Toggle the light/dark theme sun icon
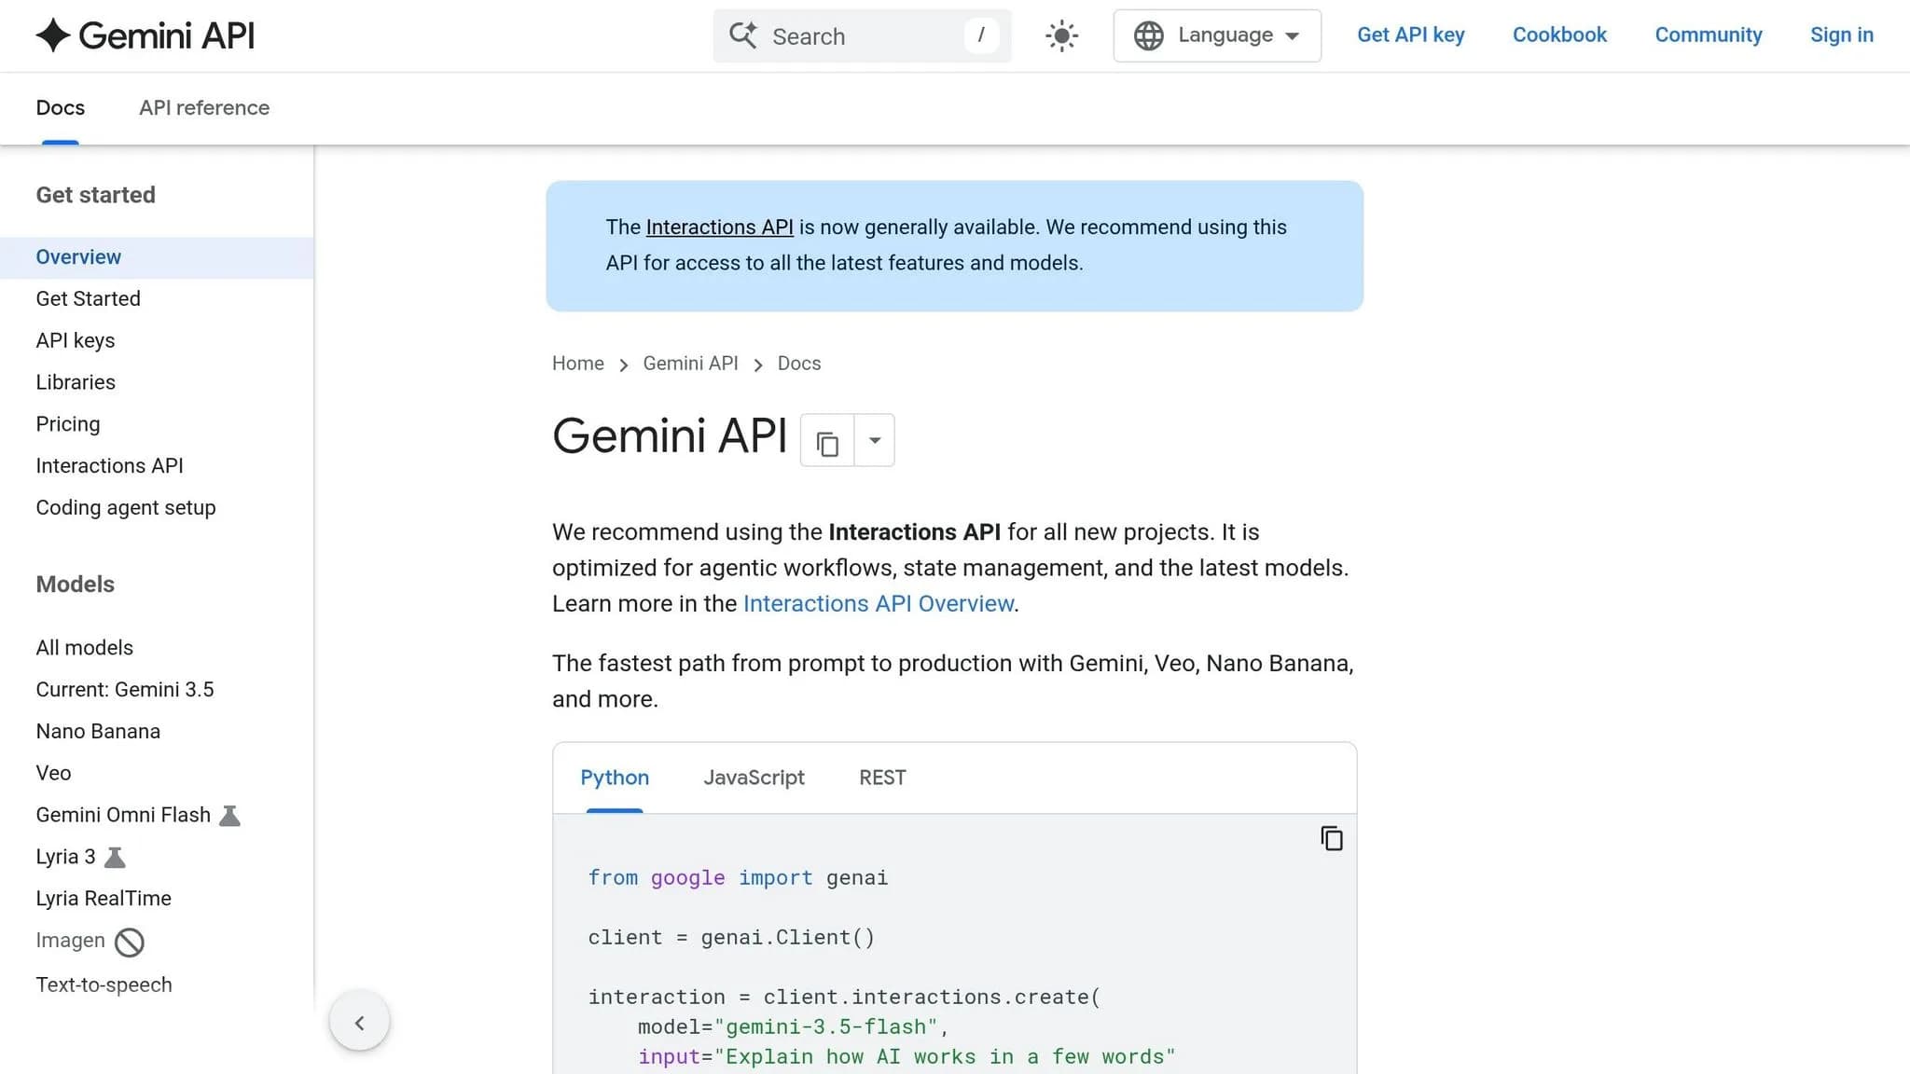The image size is (1910, 1074). (1061, 35)
